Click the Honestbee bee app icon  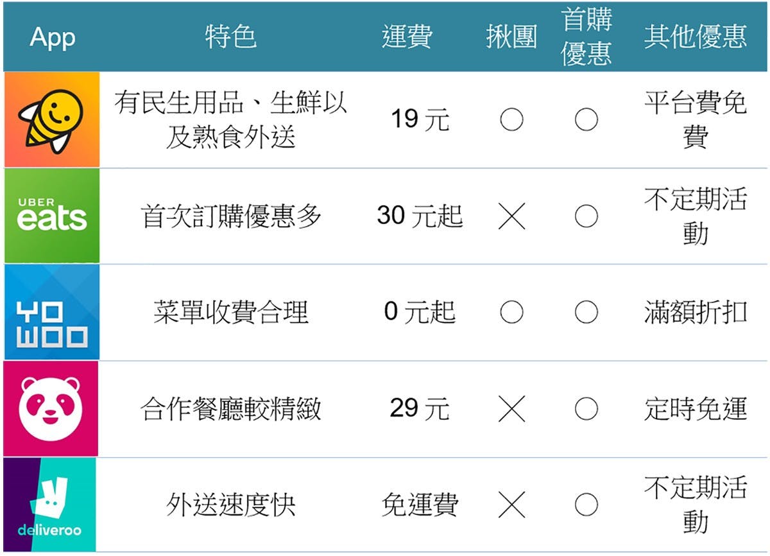pyautogui.click(x=51, y=119)
